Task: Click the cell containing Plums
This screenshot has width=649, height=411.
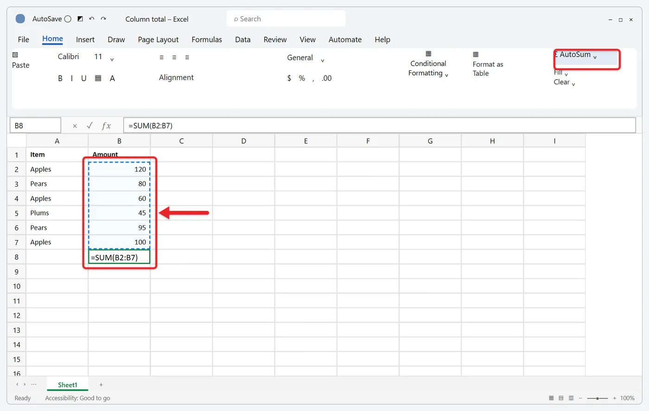Action: 57,213
